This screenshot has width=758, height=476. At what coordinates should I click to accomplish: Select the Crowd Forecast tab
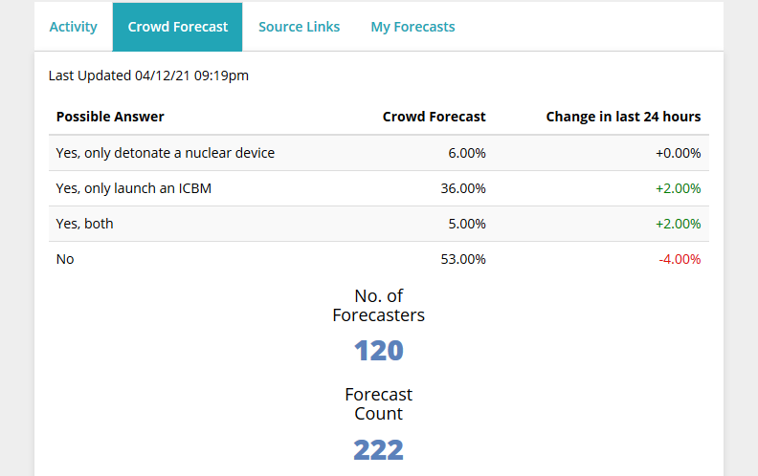coord(177,27)
